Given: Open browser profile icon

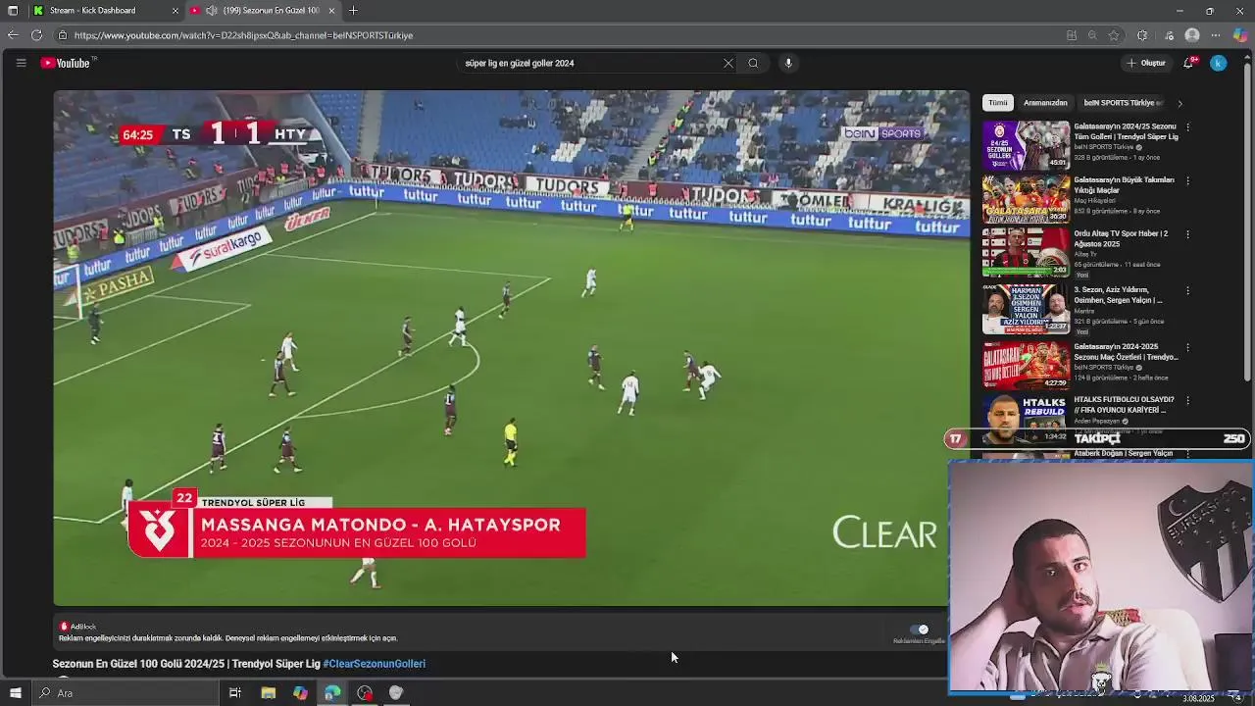Looking at the screenshot, I should point(1192,35).
